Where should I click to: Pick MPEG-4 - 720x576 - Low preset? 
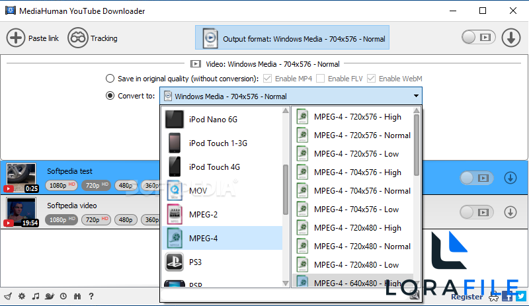coord(352,154)
